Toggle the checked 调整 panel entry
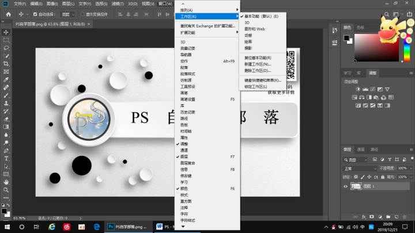 point(207,144)
